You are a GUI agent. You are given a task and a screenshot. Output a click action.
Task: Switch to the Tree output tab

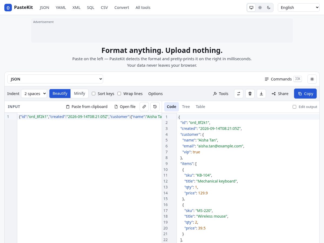click(x=186, y=107)
